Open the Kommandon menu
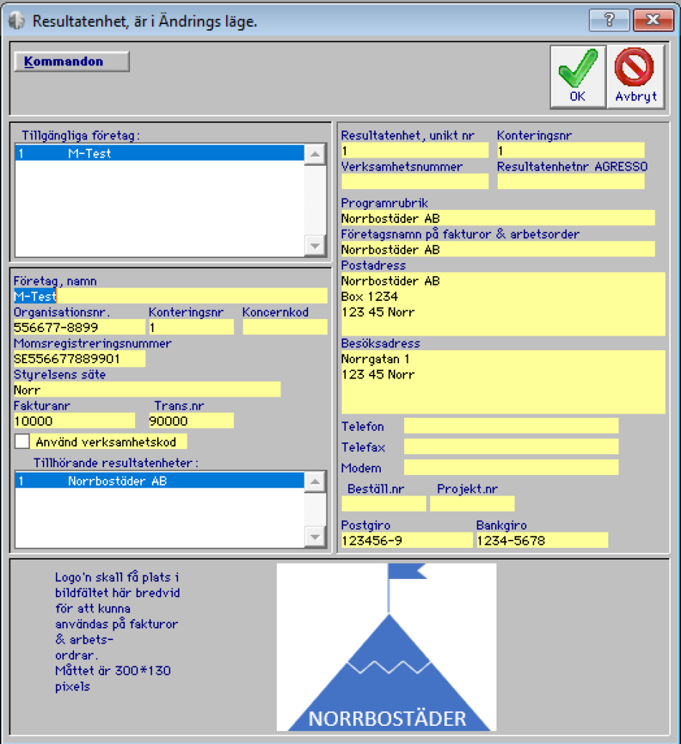 coord(72,62)
